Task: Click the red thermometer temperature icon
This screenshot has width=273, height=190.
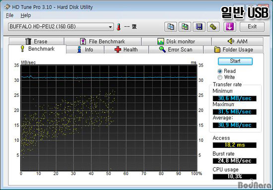Action: coord(119,27)
